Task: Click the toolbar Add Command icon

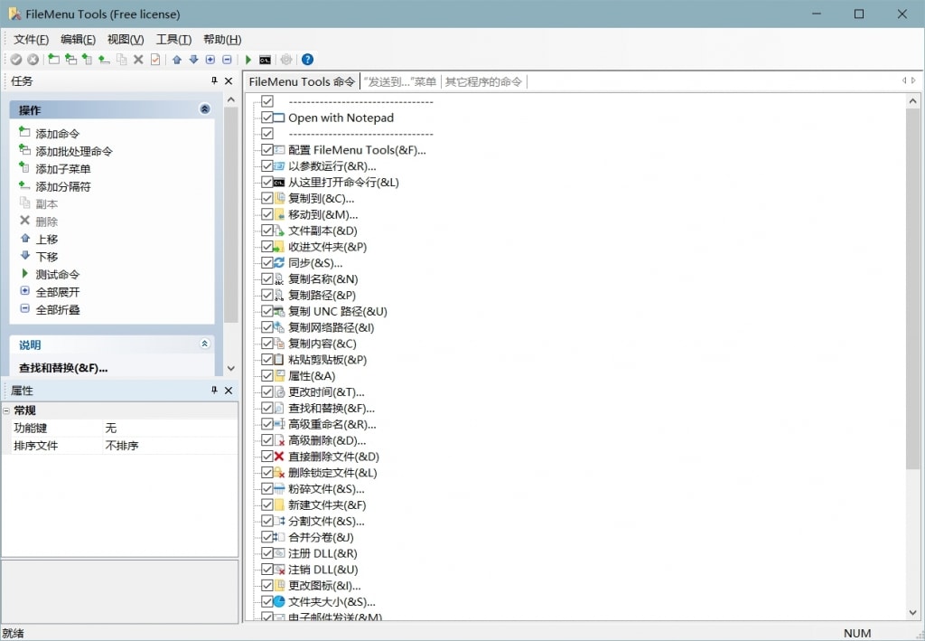Action: coord(53,59)
